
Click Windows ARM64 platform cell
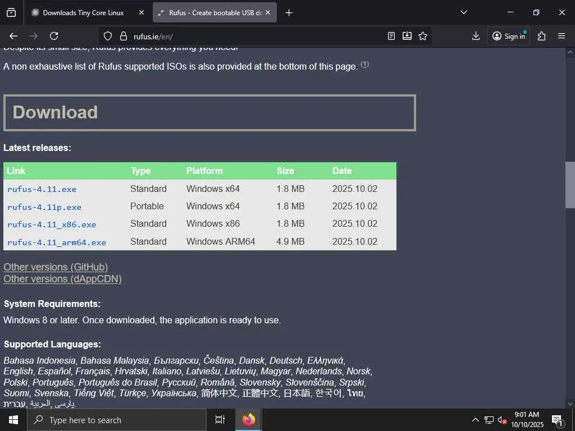coord(221,241)
